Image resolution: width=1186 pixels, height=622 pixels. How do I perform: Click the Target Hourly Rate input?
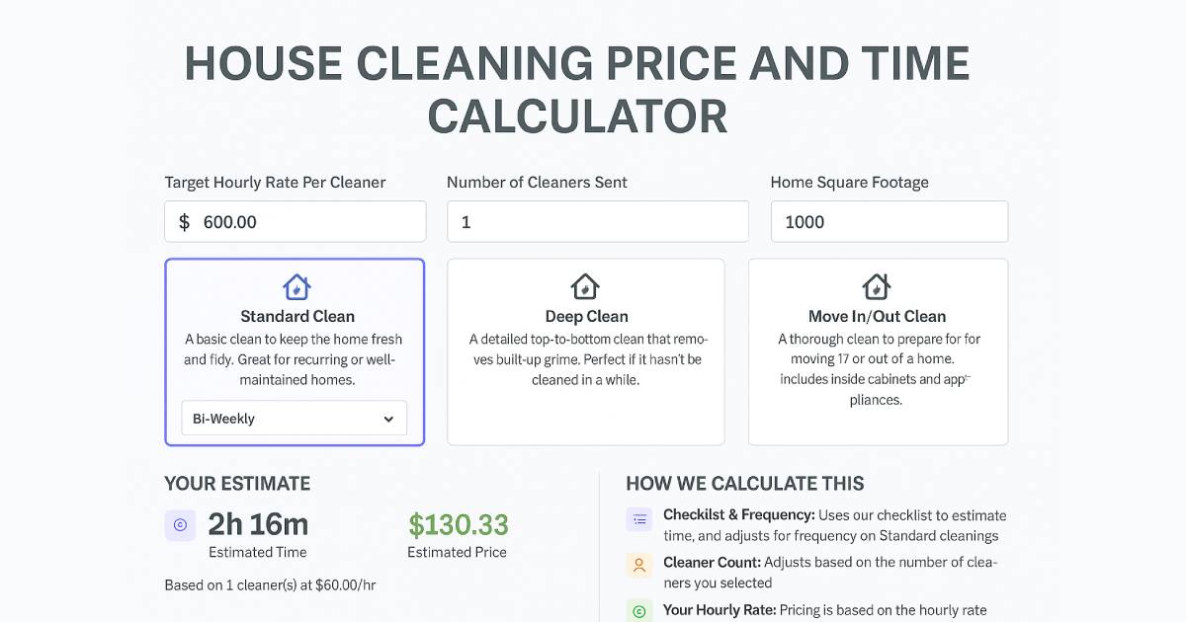click(295, 221)
